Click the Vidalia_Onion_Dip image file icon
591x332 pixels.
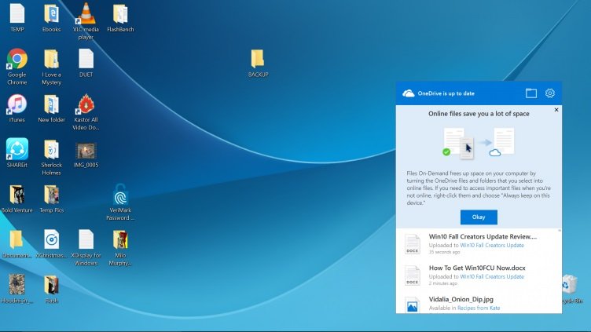click(413, 305)
